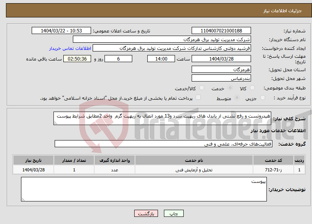
Task: Click the requester field فرشید دولتی
Action: [172, 48]
